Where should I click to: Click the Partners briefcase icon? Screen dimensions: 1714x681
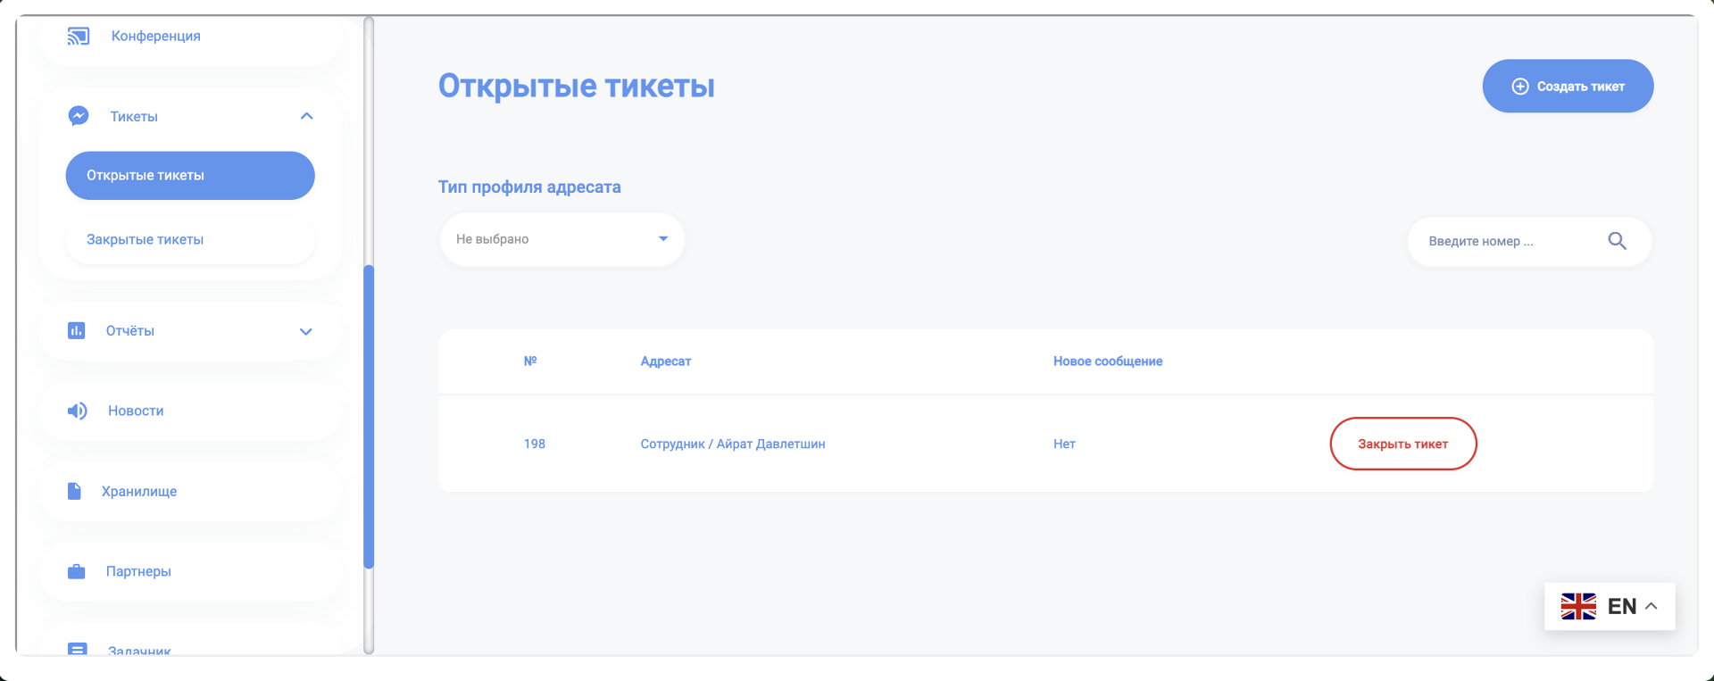77,571
